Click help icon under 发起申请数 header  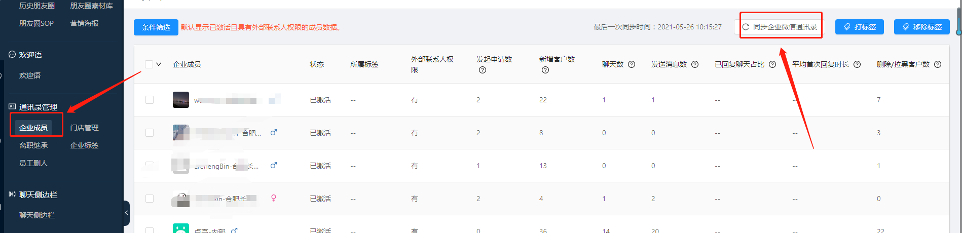(483, 70)
